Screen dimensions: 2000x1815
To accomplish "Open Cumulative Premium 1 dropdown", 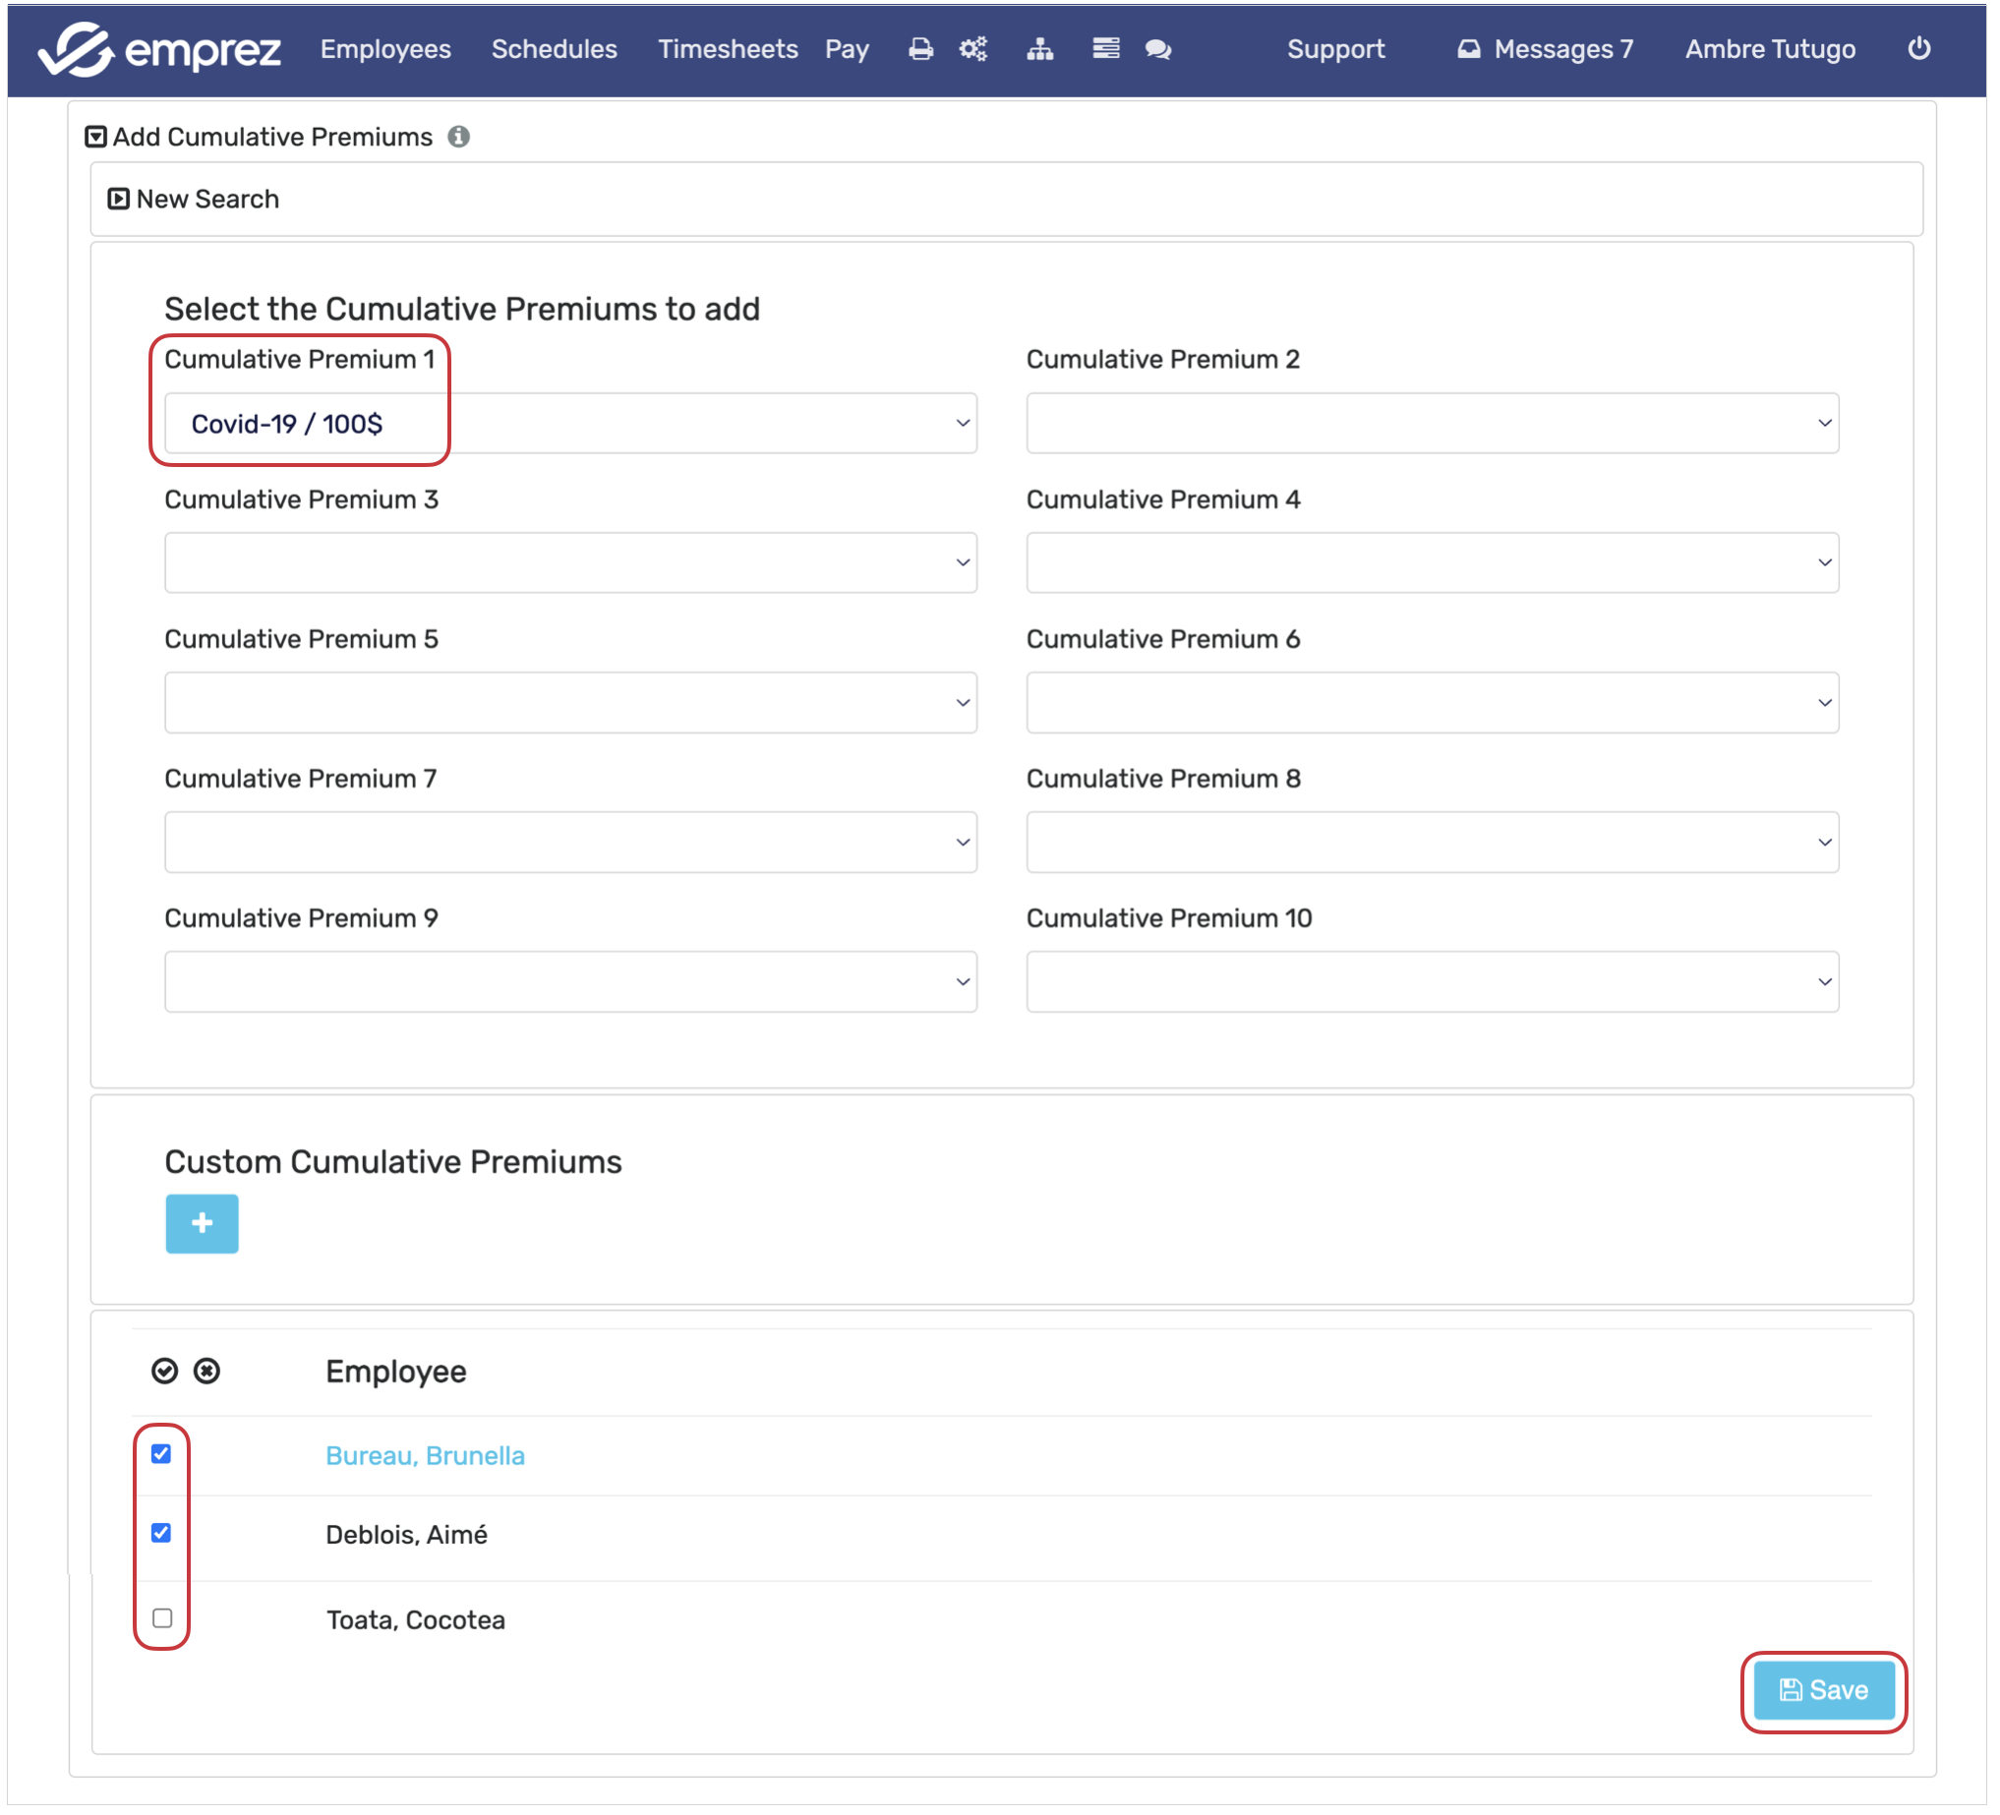I will pyautogui.click(x=570, y=424).
